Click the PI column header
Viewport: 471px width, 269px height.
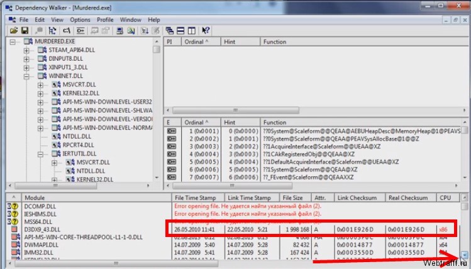click(172, 41)
